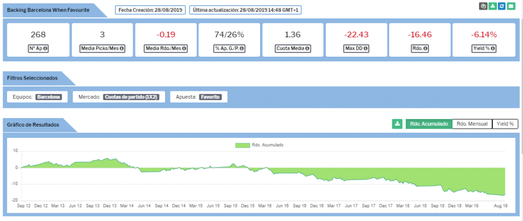This screenshot has width=523, height=221.
Task: Refresh the strategy data with the blue icon
Action: tap(502, 6)
